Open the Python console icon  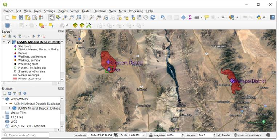point(259,17)
